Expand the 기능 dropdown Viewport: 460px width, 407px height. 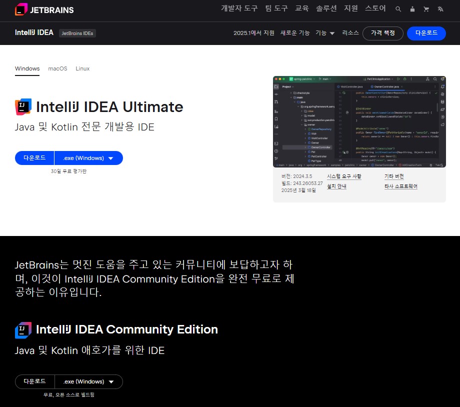click(325, 33)
